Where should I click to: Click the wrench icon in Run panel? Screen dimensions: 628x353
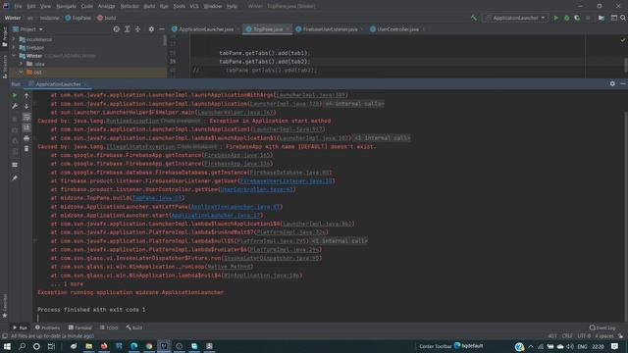[15, 106]
